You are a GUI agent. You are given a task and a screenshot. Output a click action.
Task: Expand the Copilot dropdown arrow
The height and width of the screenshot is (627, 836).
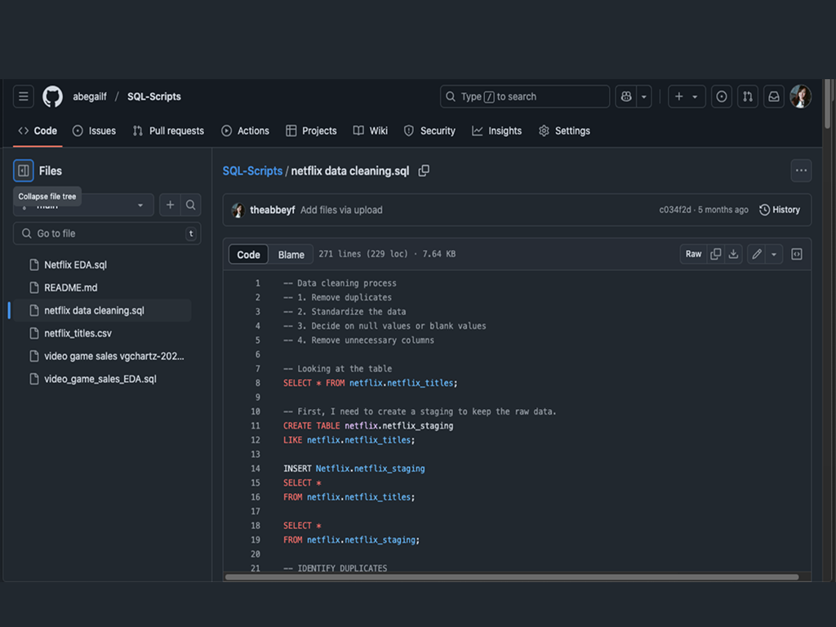(x=644, y=96)
